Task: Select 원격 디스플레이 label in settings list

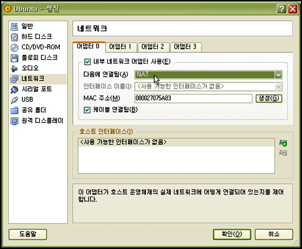Action: [42, 120]
